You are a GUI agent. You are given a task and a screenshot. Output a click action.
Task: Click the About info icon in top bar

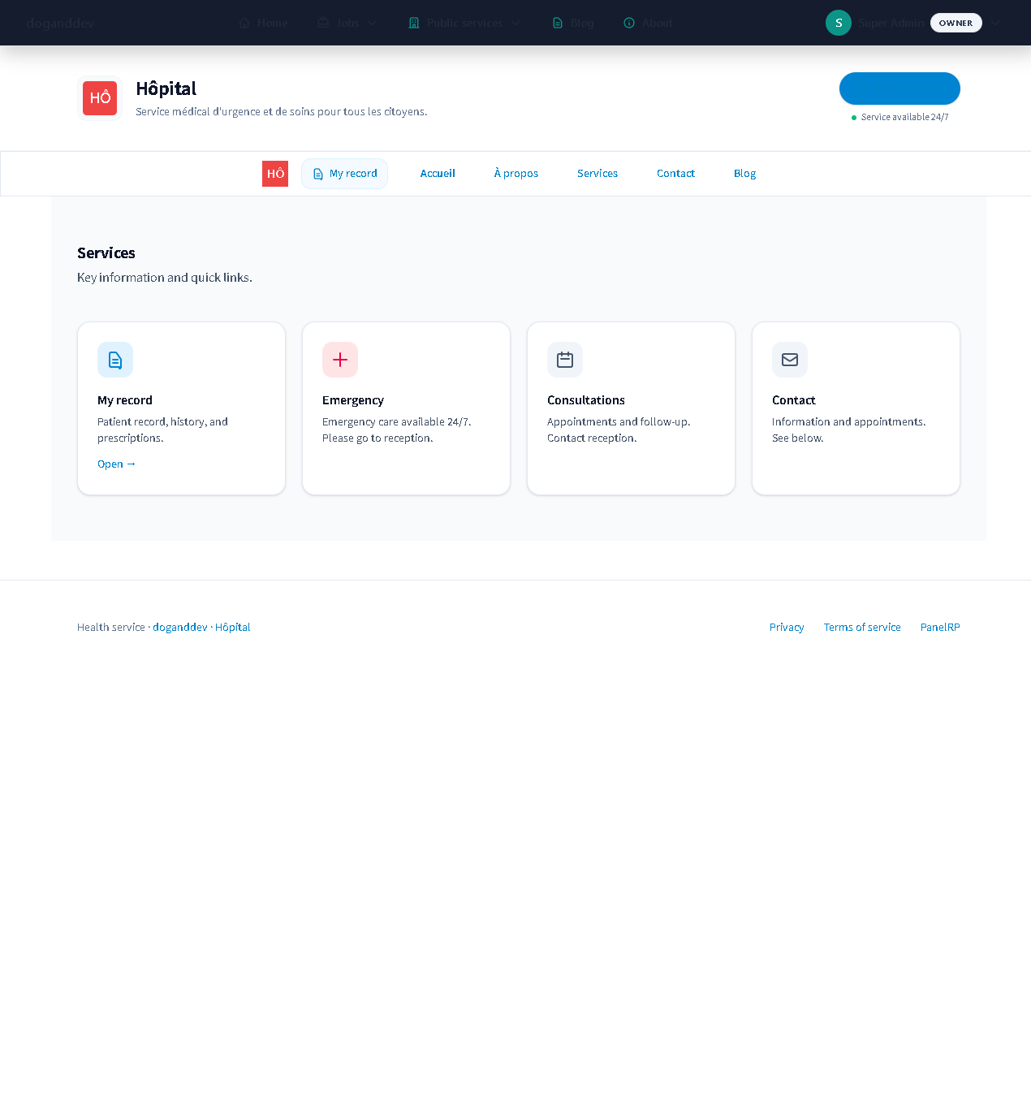coord(629,23)
